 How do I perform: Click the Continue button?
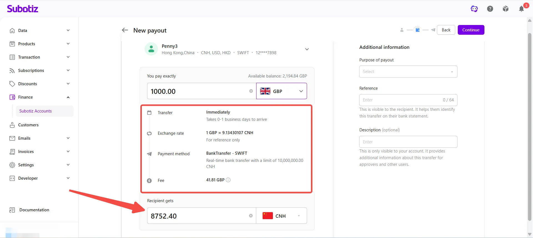click(x=471, y=30)
